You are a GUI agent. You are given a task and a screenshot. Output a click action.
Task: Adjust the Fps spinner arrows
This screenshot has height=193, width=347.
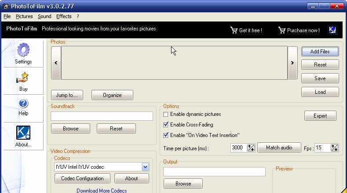coord(334,148)
